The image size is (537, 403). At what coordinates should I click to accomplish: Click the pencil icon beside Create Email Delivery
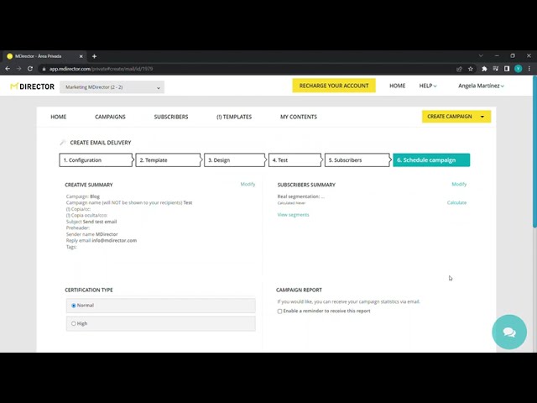(62, 143)
